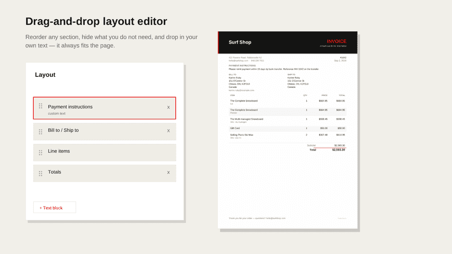
Task: Remove the Payment instructions section
Action: (x=168, y=107)
